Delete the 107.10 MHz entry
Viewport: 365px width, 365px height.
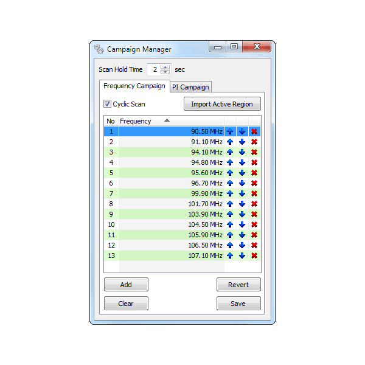click(x=254, y=255)
